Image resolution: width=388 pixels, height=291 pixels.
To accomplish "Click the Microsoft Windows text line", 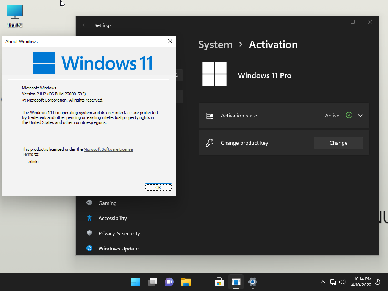I will (x=39, y=88).
